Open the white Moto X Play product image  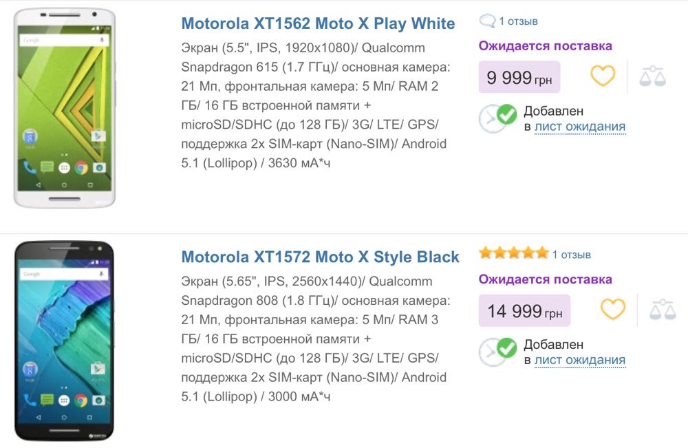(x=65, y=107)
